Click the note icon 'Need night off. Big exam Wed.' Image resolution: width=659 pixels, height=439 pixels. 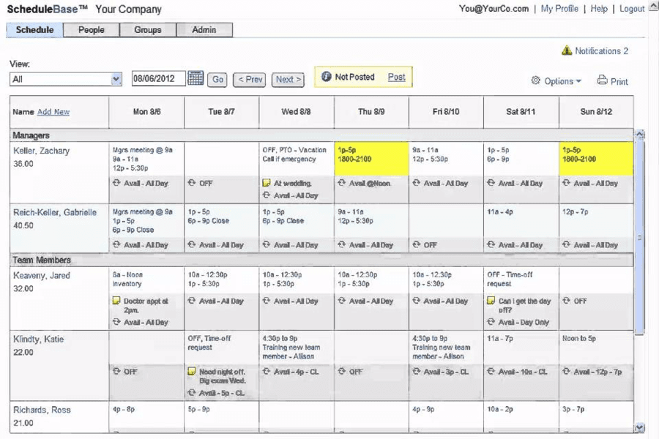(193, 372)
